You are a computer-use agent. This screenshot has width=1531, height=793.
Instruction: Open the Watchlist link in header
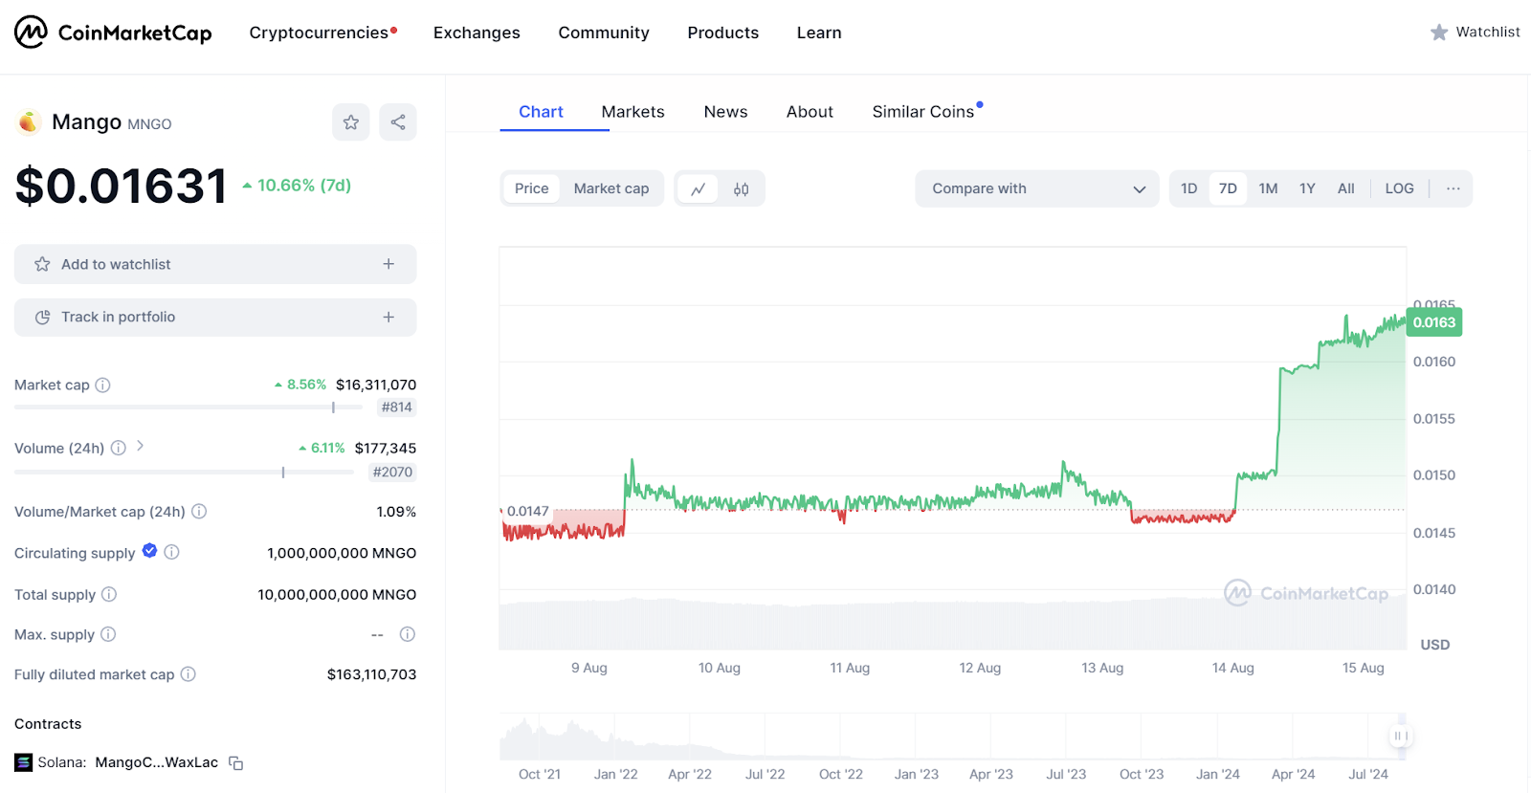1475,33
